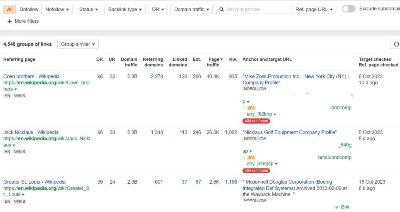The width and height of the screenshot is (400, 212).
Task: Click the 16 Oct 2023 target checked date
Action: coord(372,182)
